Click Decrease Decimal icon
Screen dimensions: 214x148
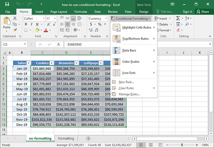pyautogui.click(x=96, y=30)
